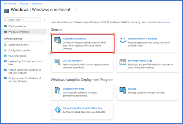The image size is (183, 124).
Task: Click the Windows enrollment sidebar icon
Action: (x=5, y=32)
